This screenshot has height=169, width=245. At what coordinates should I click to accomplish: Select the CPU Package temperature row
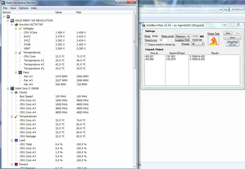67,136
